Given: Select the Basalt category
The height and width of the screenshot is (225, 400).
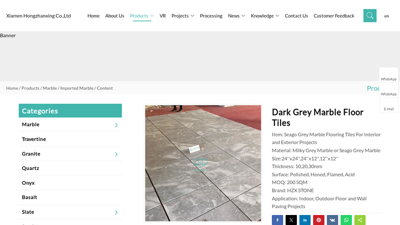Looking at the screenshot, I should pos(29,197).
